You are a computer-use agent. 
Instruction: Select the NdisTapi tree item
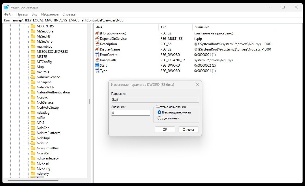[43, 138]
